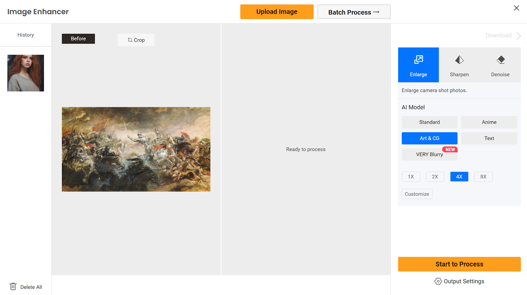The height and width of the screenshot is (295, 527).
Task: Open the Customize scale option
Action: click(417, 194)
